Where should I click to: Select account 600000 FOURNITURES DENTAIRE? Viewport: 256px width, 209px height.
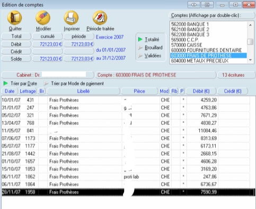tap(209, 50)
